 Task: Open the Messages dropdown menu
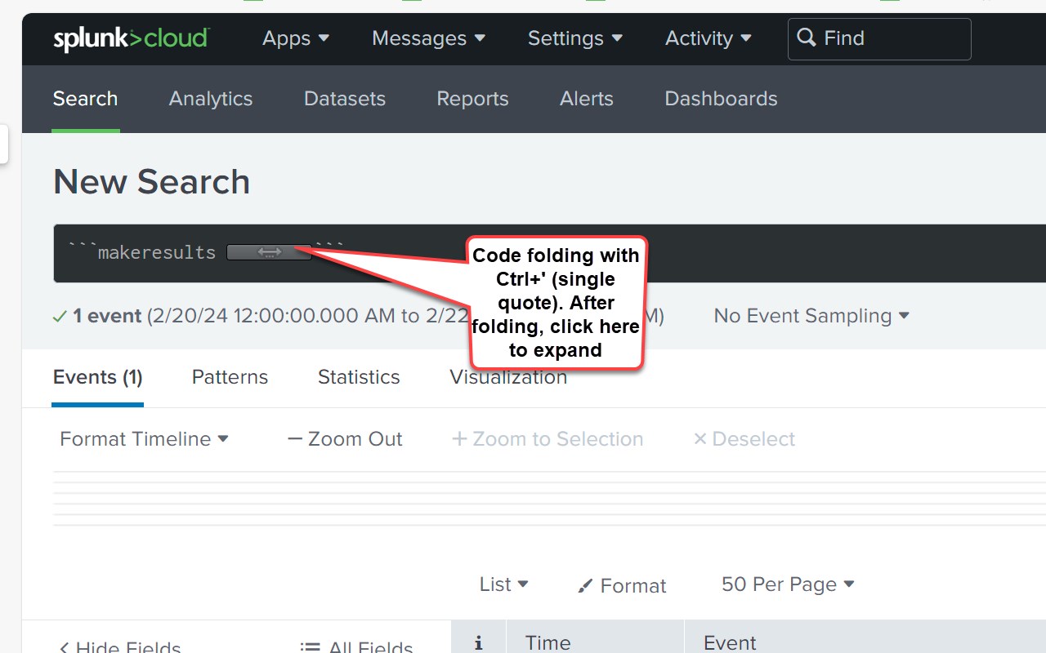tap(429, 38)
